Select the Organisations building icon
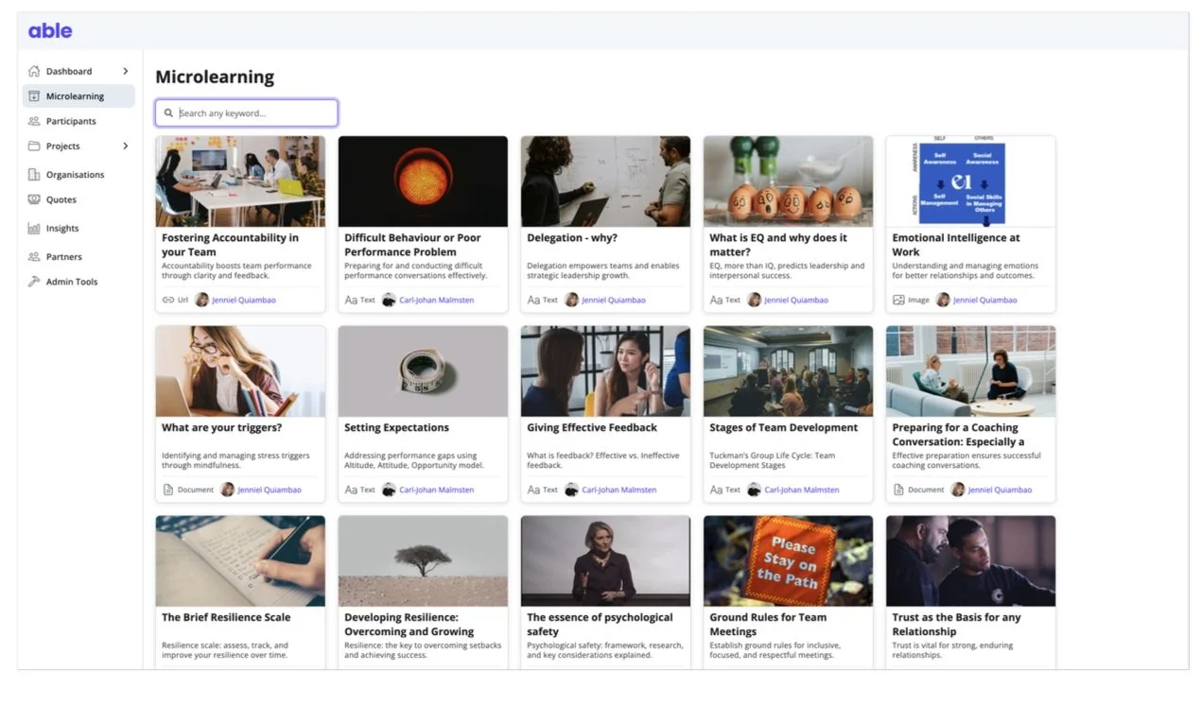The height and width of the screenshot is (705, 1202). 34,174
